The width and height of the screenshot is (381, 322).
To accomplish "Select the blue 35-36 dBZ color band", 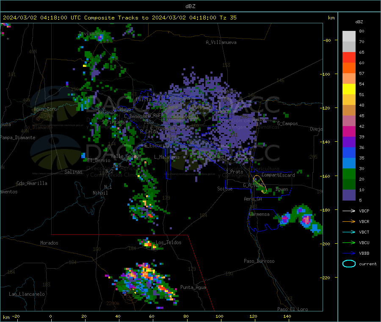I will (349, 152).
